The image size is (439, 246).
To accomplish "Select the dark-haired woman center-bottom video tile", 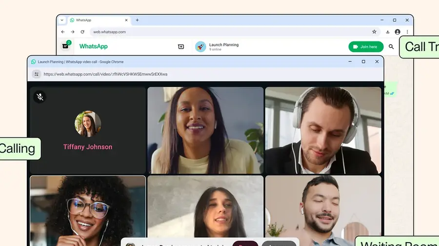I will (205, 207).
